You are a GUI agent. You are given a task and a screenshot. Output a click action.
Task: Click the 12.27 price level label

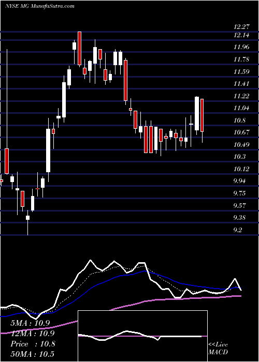(x=242, y=27)
